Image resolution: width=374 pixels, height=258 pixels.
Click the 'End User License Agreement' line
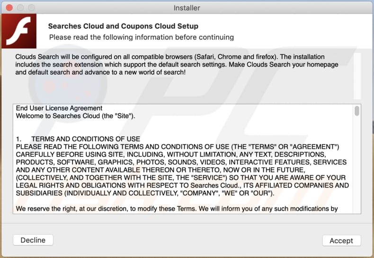[59, 108]
